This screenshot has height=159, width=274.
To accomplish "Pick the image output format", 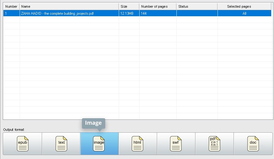I will (99, 144).
